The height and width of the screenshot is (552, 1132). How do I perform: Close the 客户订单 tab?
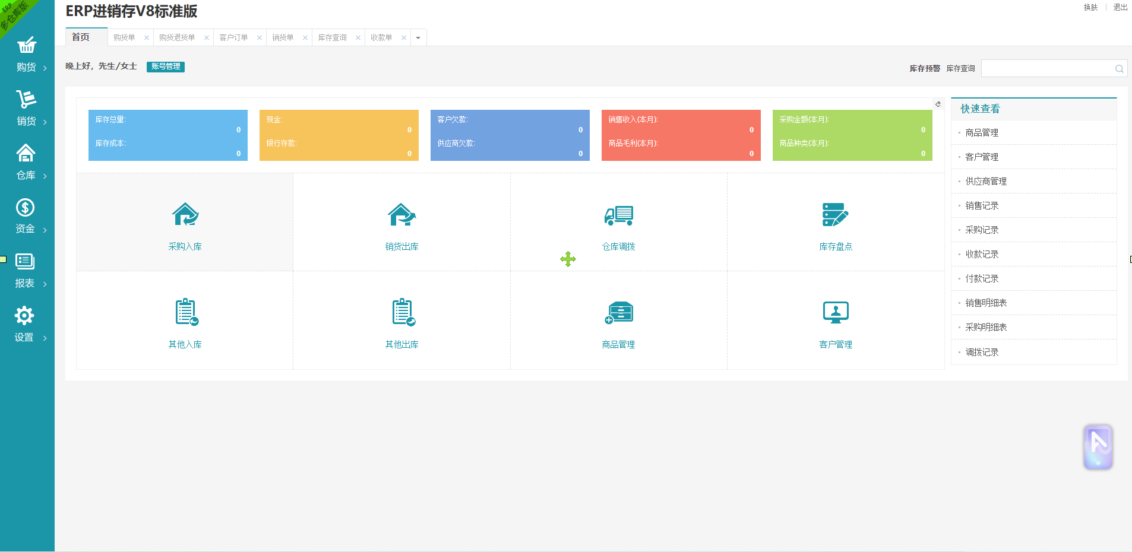(x=260, y=37)
